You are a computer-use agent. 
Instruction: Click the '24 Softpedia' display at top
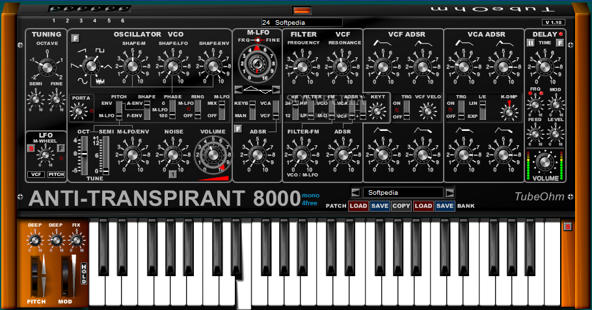[302, 22]
